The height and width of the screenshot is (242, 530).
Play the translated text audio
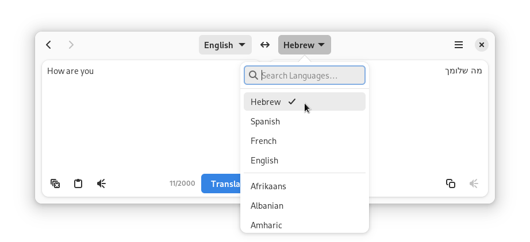pyautogui.click(x=474, y=184)
